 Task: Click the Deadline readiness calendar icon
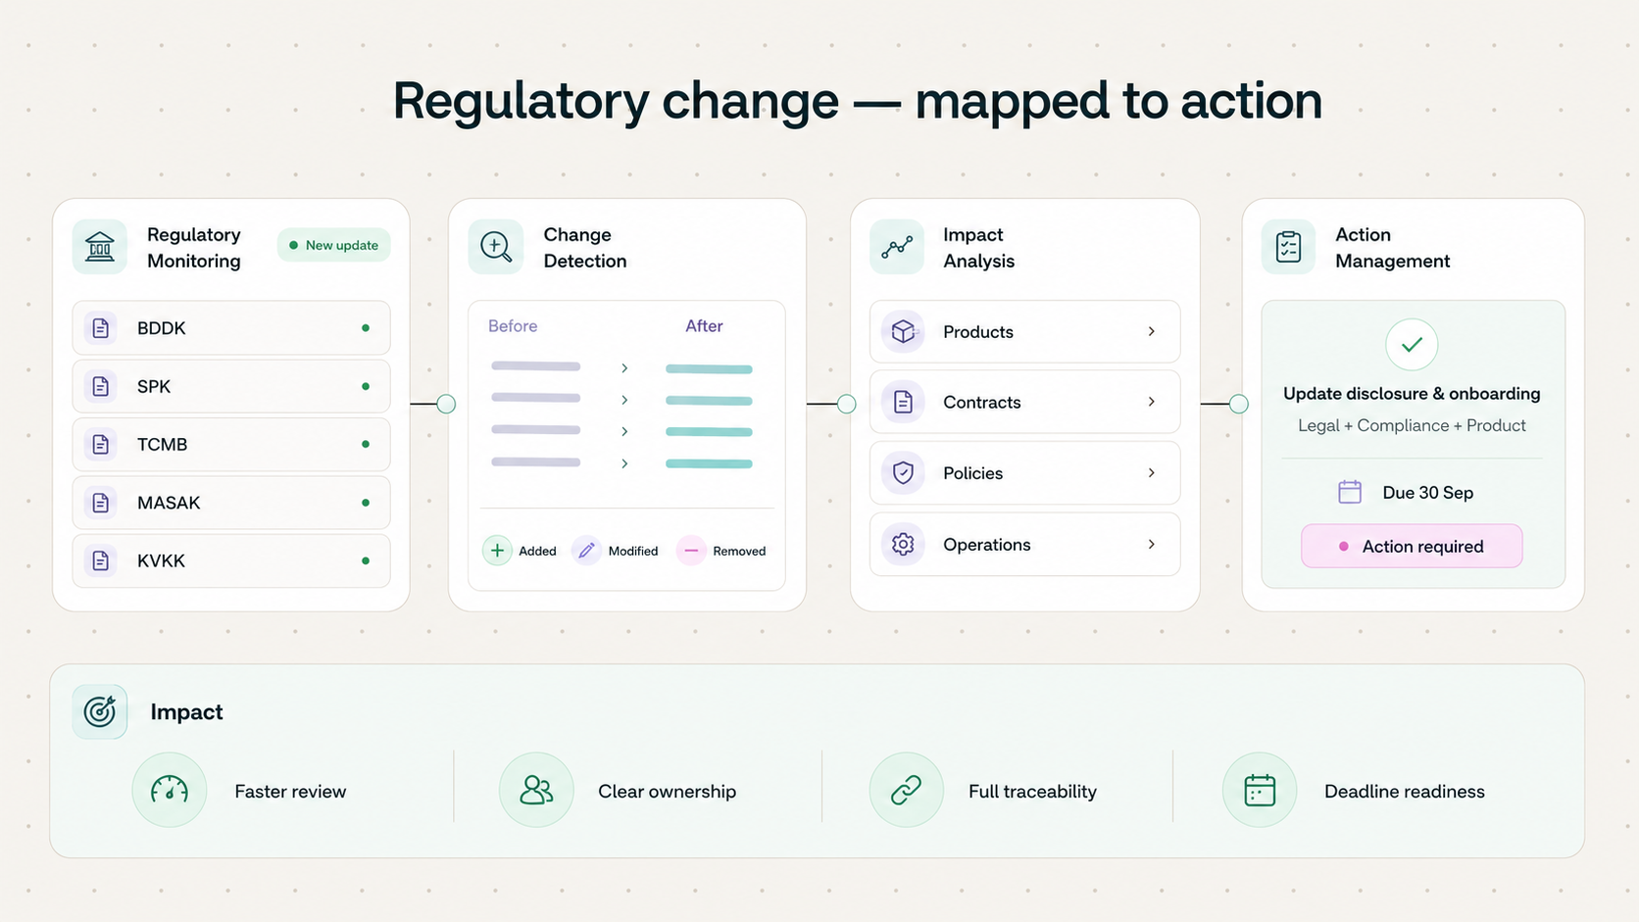(x=1260, y=790)
